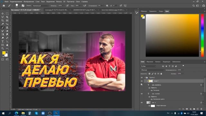Delete layer using the trash icon
206x116 pixels.
click(x=201, y=109)
